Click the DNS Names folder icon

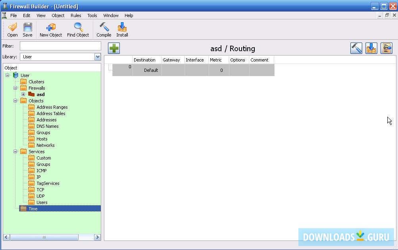tap(31, 126)
